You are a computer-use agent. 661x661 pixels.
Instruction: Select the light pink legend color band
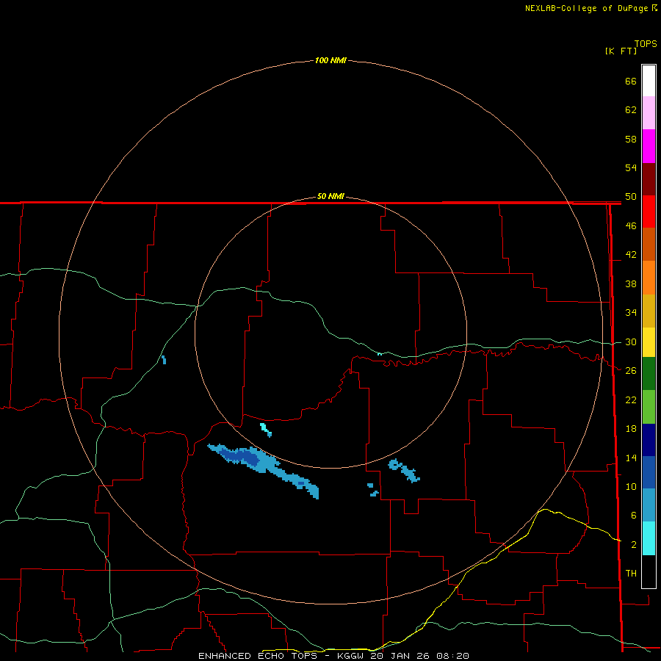(x=649, y=113)
